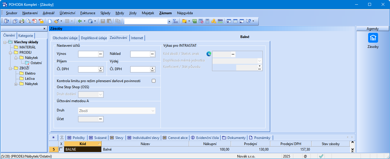Tick the X column checkbox for BALNE row

point(61,149)
